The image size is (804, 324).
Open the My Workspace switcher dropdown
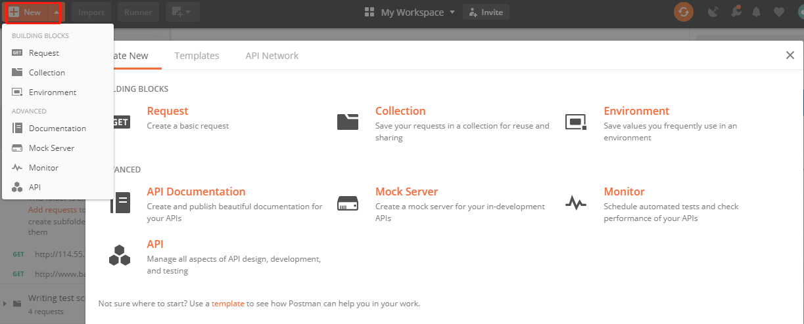[x=410, y=12]
